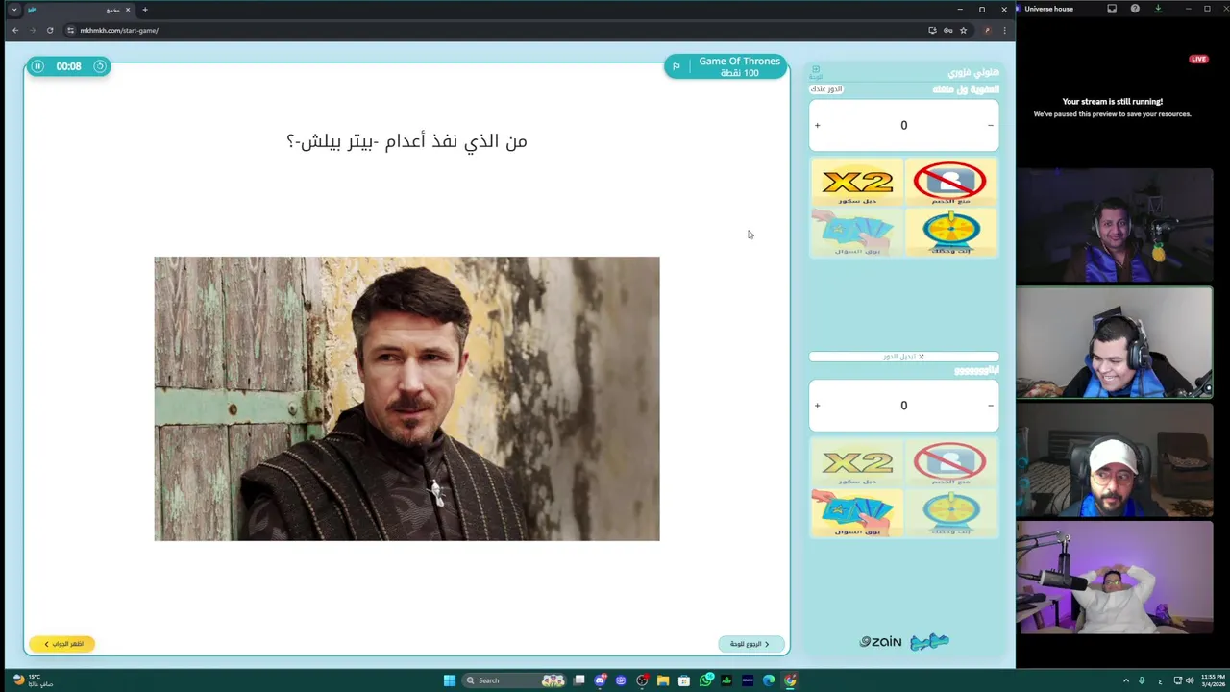Screen dimensions: 1230x692
Task: Show the answer with the yellow button
Action: [x=62, y=644]
